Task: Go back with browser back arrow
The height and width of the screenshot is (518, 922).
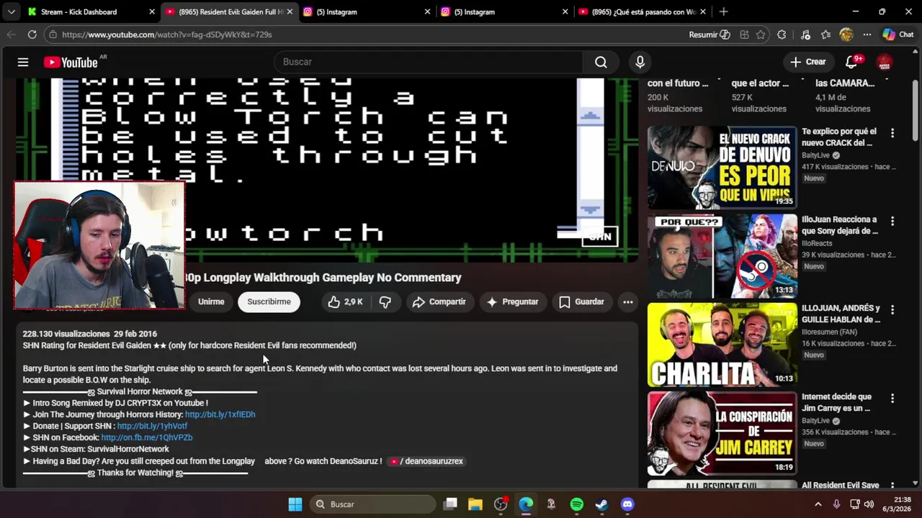Action: click(11, 35)
